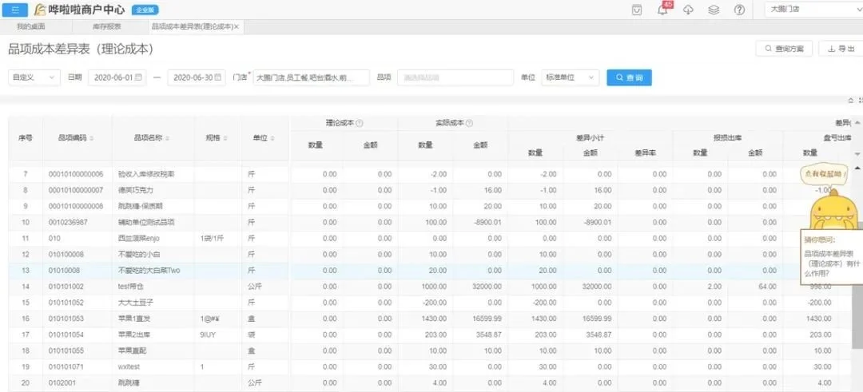Click item code 0010236987
Image resolution: width=863 pixels, height=392 pixels.
[68, 222]
